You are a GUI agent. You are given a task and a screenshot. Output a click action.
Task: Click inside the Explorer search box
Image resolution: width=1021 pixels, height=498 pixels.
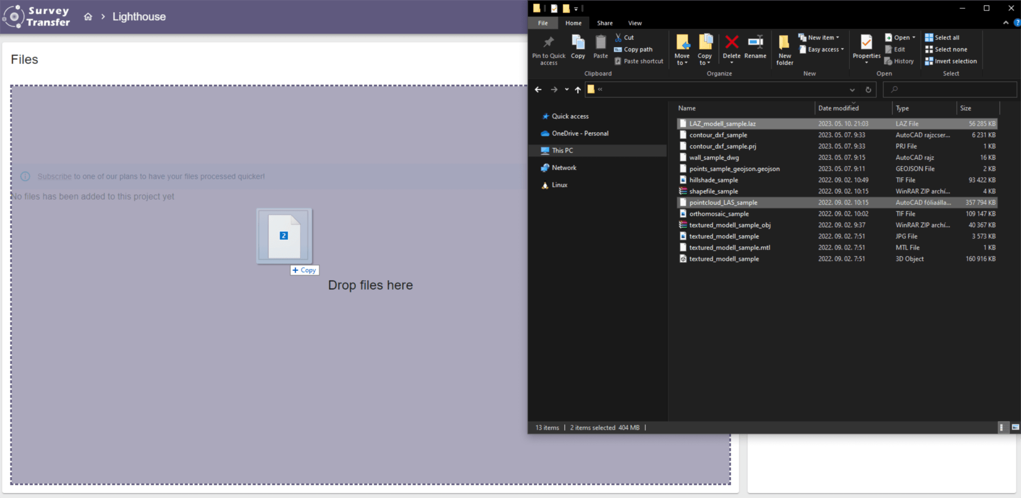click(x=950, y=89)
